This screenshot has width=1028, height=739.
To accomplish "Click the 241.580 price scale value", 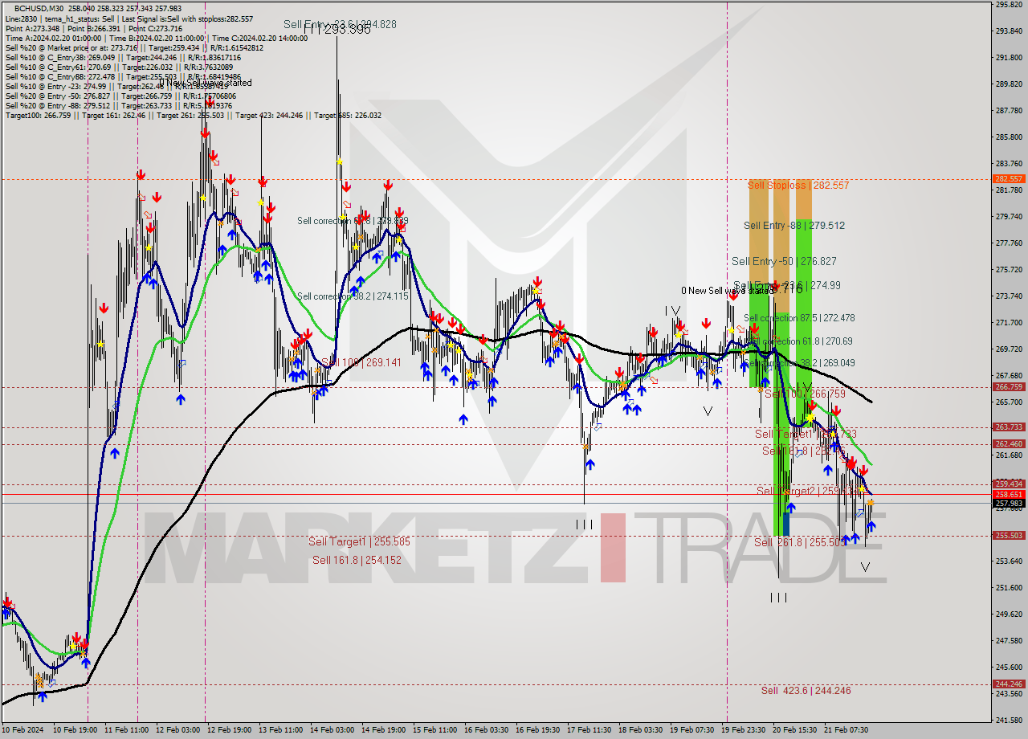I will (x=1009, y=720).
